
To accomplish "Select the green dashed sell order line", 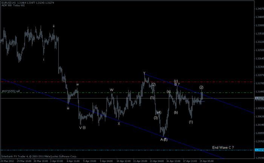I will [113, 92].
